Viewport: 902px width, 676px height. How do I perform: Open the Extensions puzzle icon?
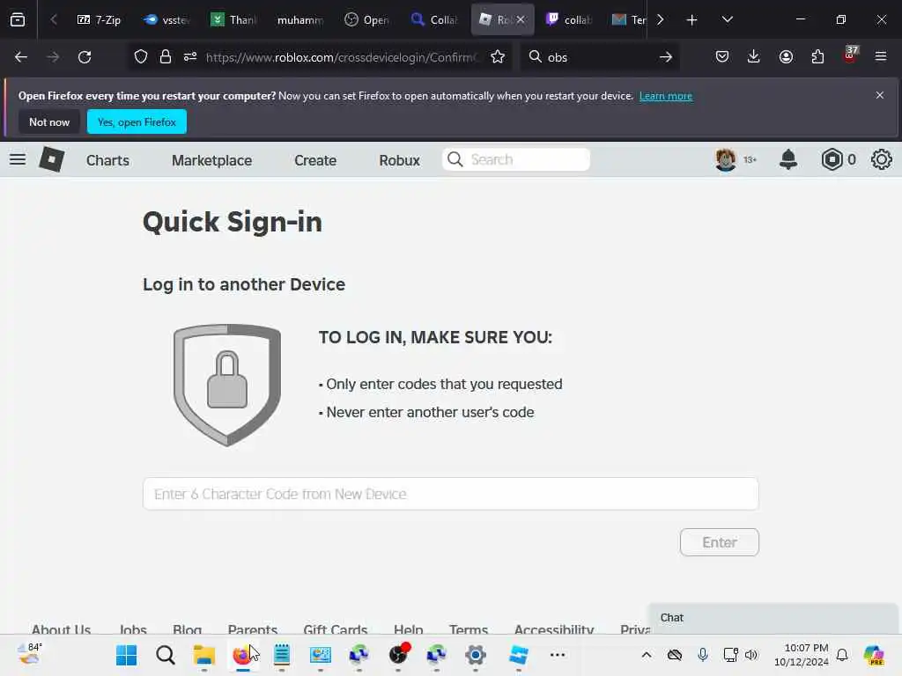(x=817, y=57)
